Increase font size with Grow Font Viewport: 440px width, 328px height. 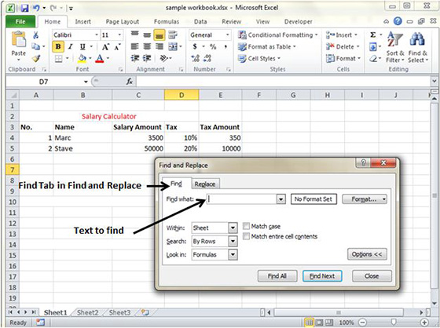point(105,46)
